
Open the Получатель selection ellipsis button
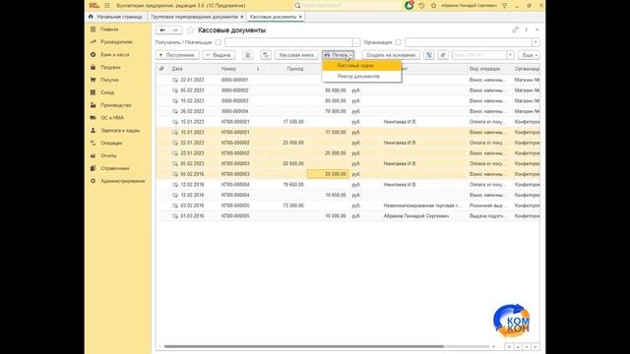coord(356,42)
